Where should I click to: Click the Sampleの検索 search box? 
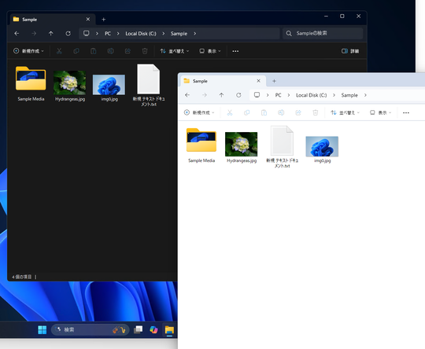[323, 33]
